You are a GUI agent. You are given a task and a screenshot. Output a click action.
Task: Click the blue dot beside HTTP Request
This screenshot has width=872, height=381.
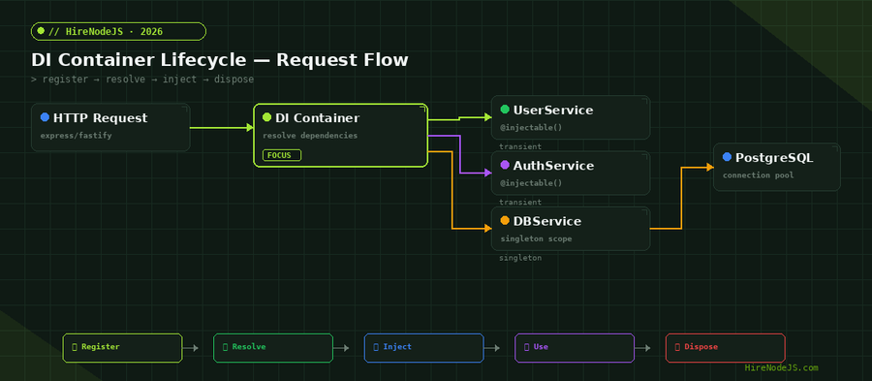coord(45,117)
